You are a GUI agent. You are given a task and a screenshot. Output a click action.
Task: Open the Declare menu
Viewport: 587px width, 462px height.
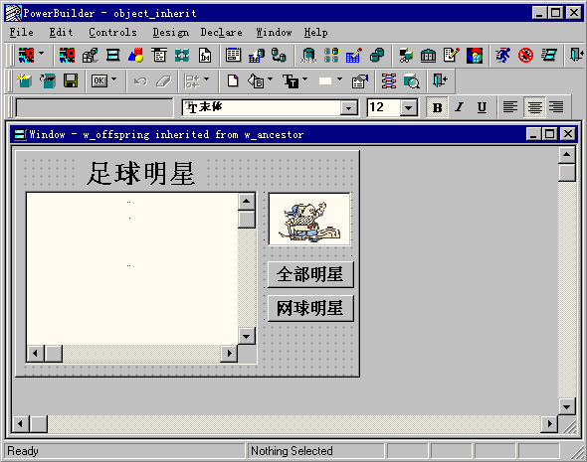[221, 33]
